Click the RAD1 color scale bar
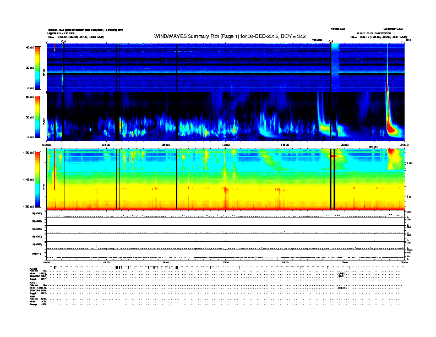436x337 pixels. point(37,117)
